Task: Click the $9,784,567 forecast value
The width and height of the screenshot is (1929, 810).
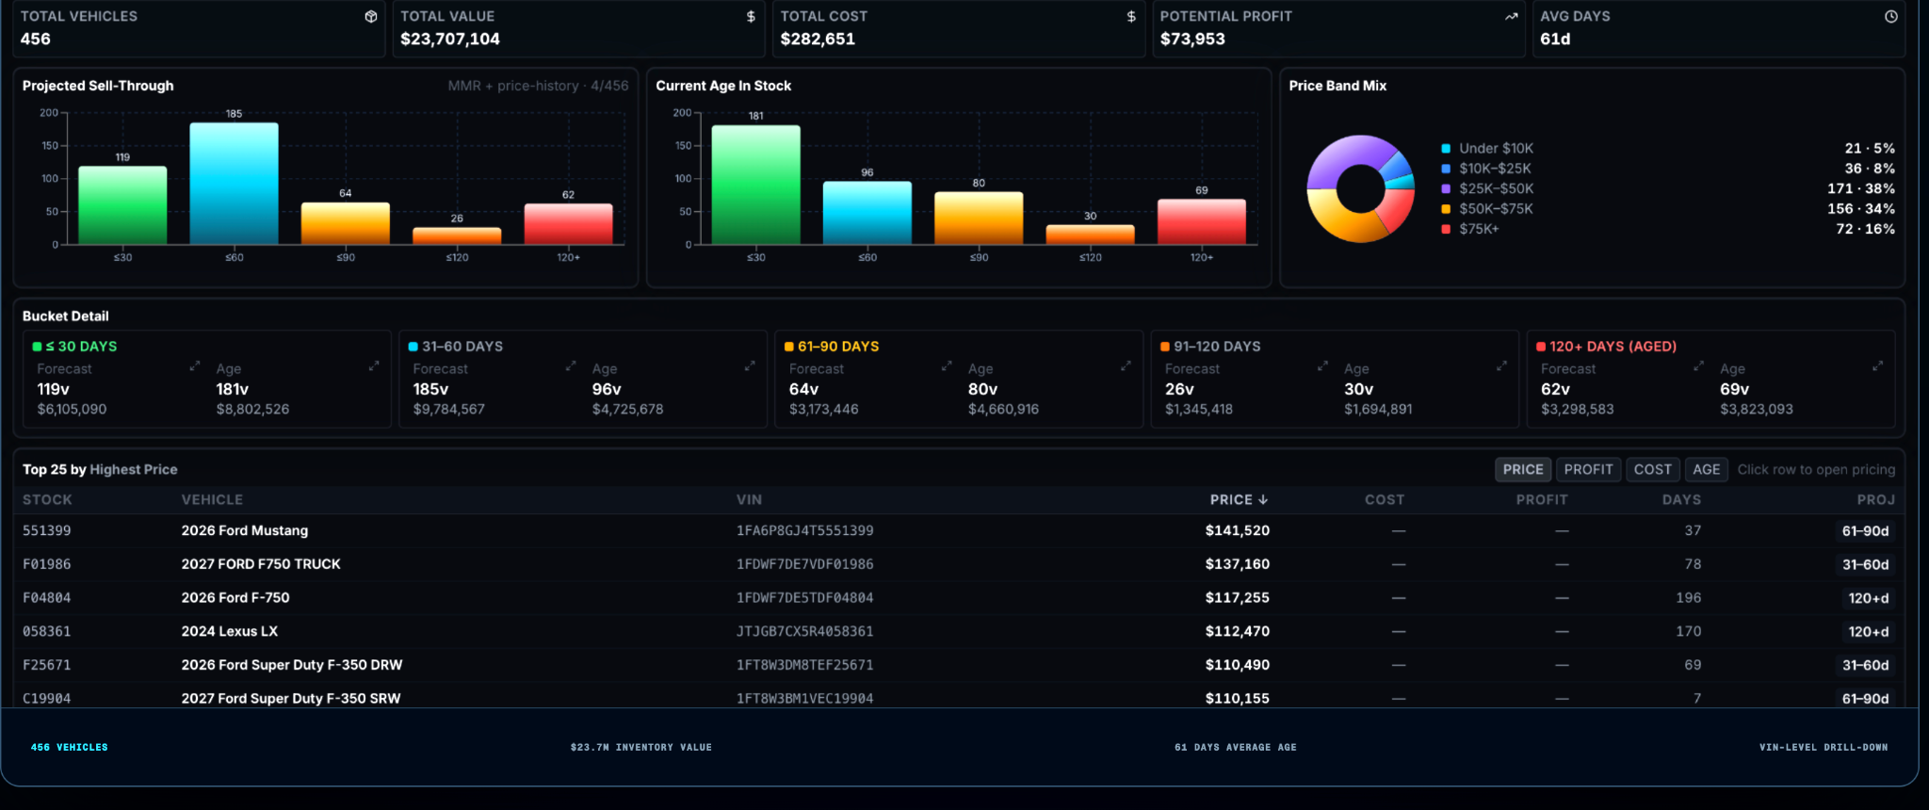Action: click(x=448, y=410)
